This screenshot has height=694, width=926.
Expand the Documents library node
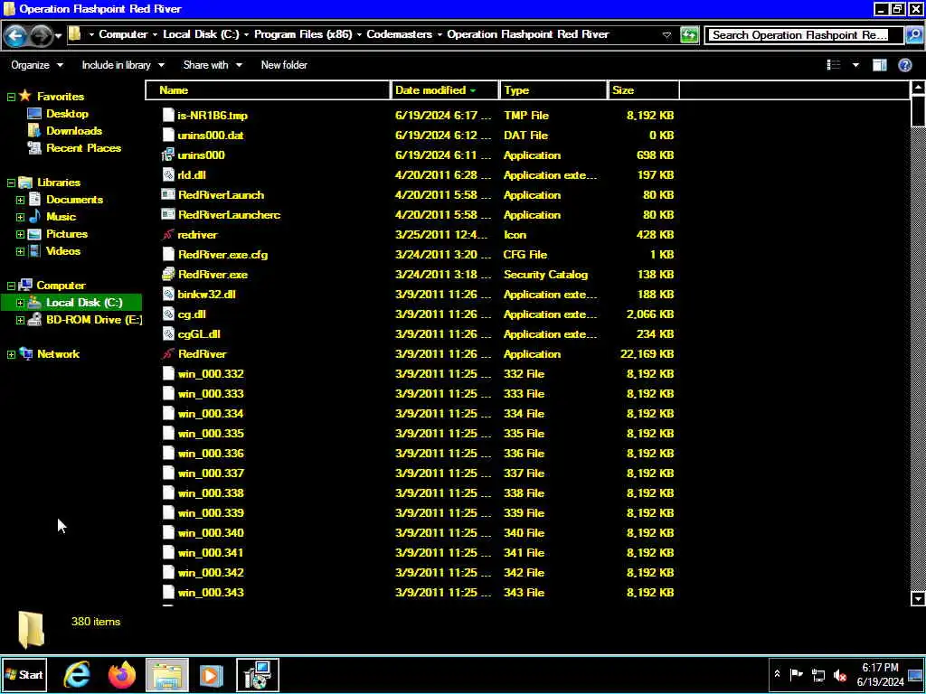click(20, 200)
